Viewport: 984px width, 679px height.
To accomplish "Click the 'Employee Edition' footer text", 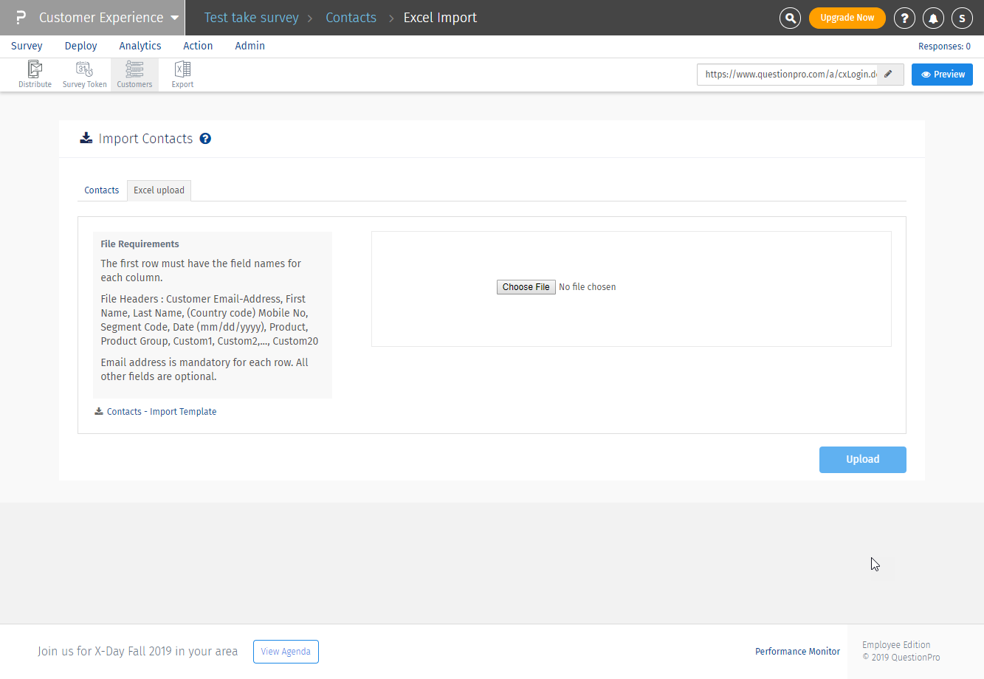I will 896,645.
